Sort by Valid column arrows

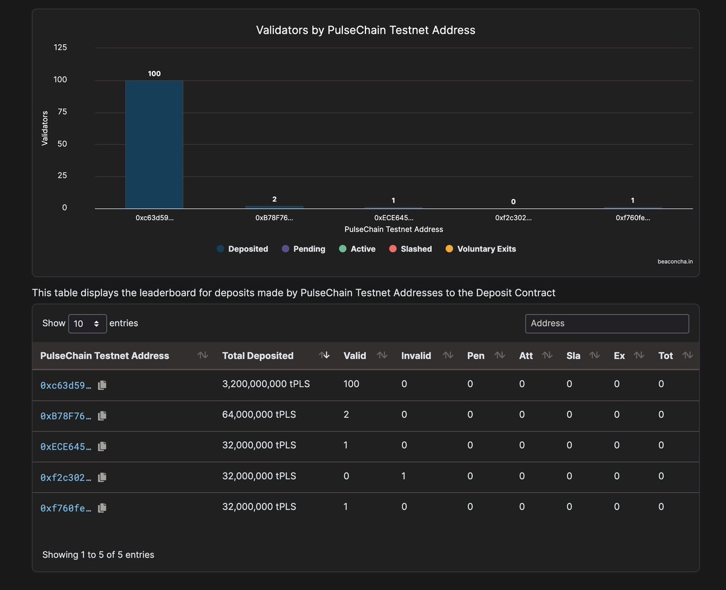(382, 355)
